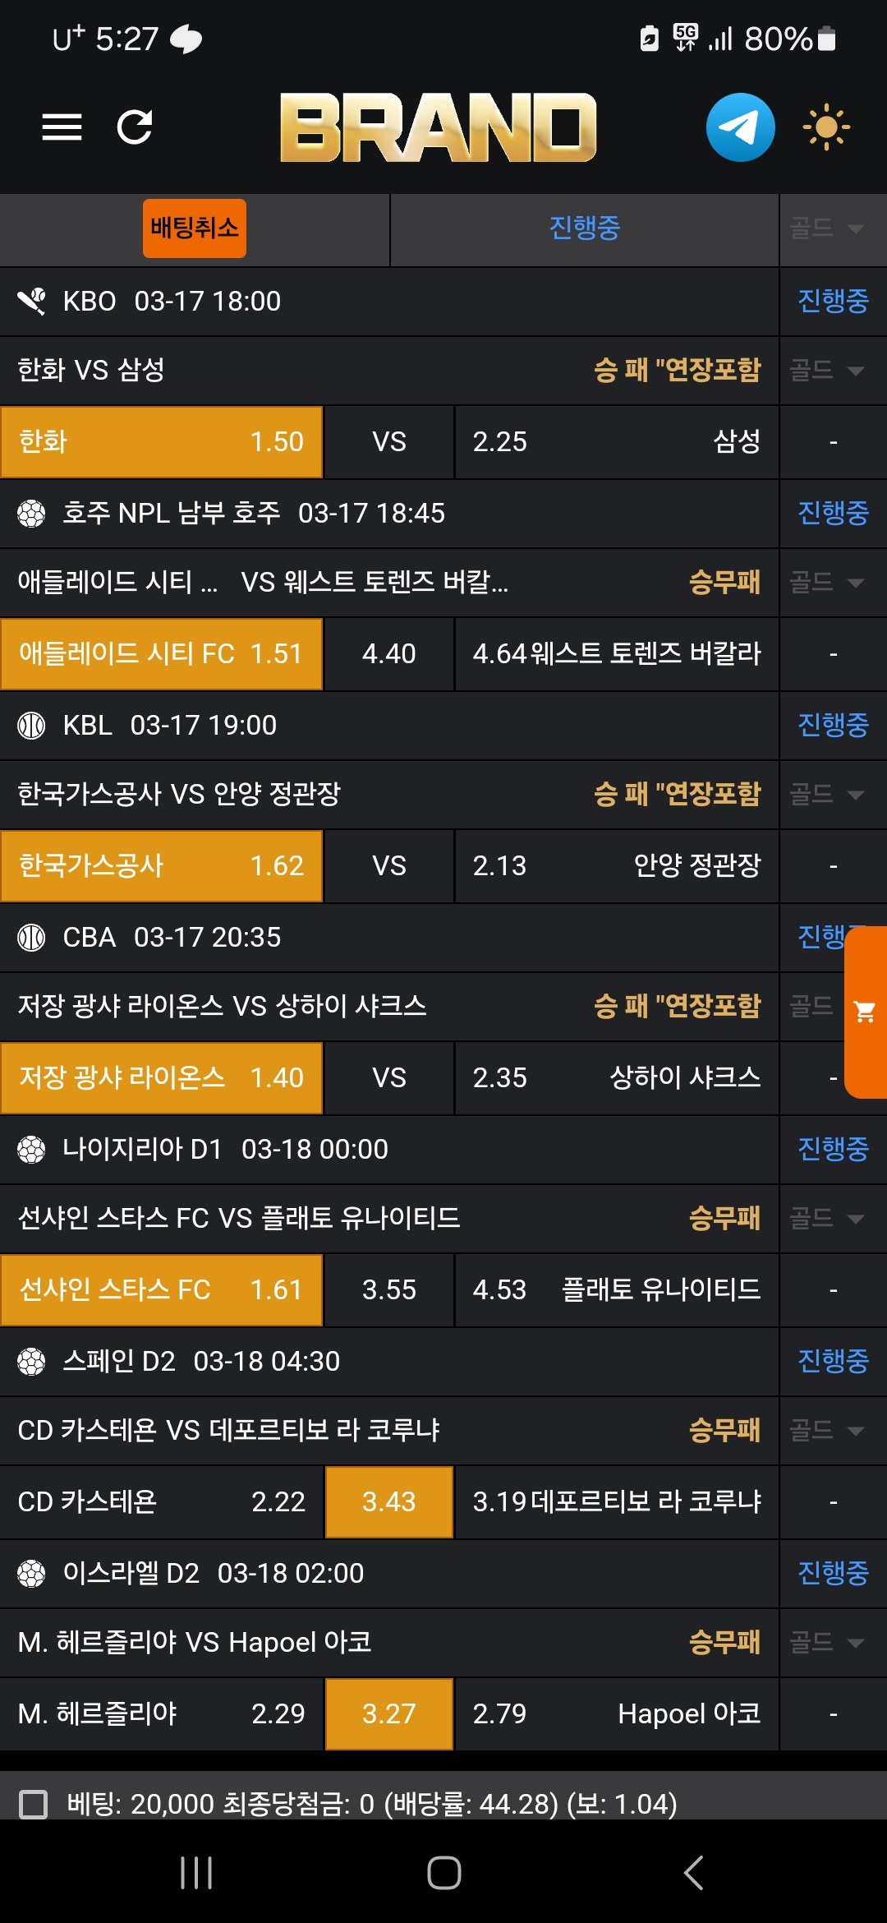Check the bet slip checkbox at bottom
The width and height of the screenshot is (887, 1923).
coord(34,1804)
